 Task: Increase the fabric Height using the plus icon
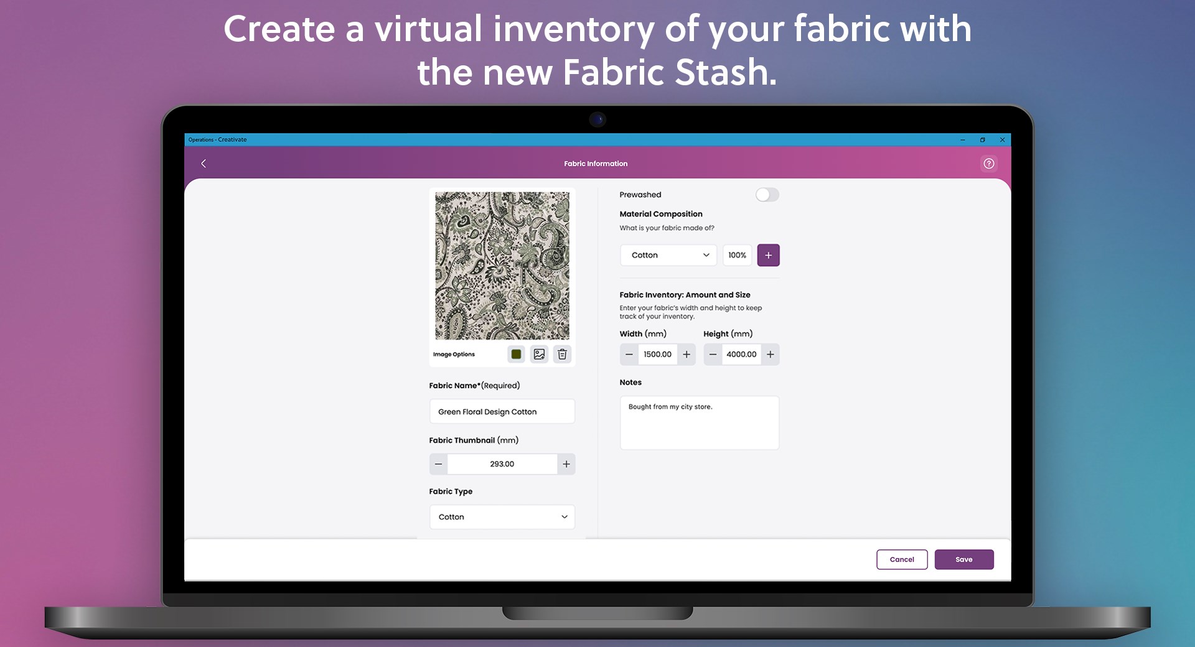pyautogui.click(x=770, y=354)
